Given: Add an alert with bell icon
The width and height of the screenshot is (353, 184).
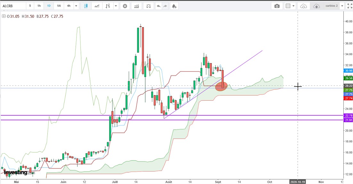Looking at the screenshot, I should pos(174,6).
